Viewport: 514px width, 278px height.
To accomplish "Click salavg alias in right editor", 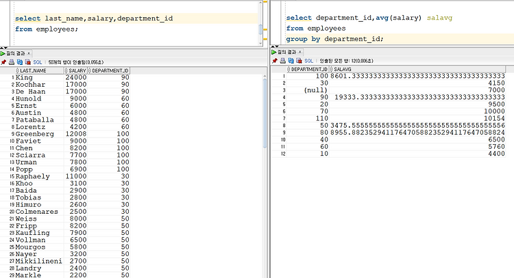I will [439, 18].
